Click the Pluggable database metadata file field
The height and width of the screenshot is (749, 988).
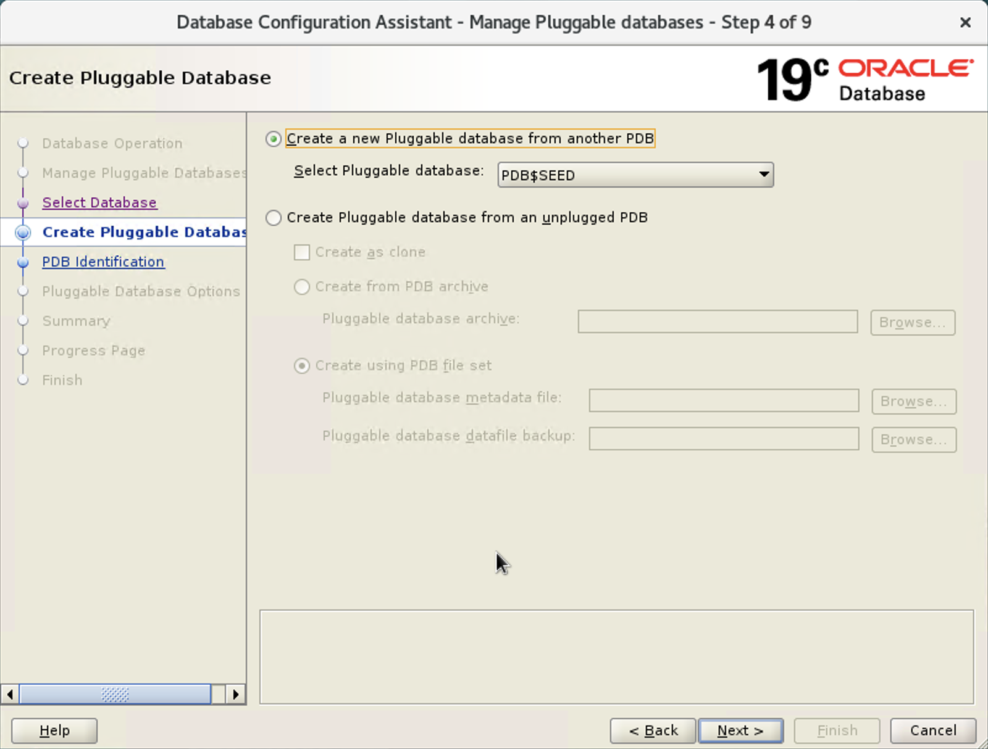[724, 400]
